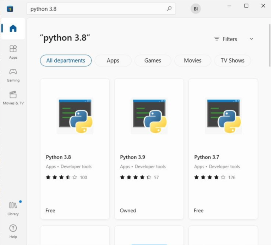Switch to the Apps department filter
The image size is (271, 245).
113,60
